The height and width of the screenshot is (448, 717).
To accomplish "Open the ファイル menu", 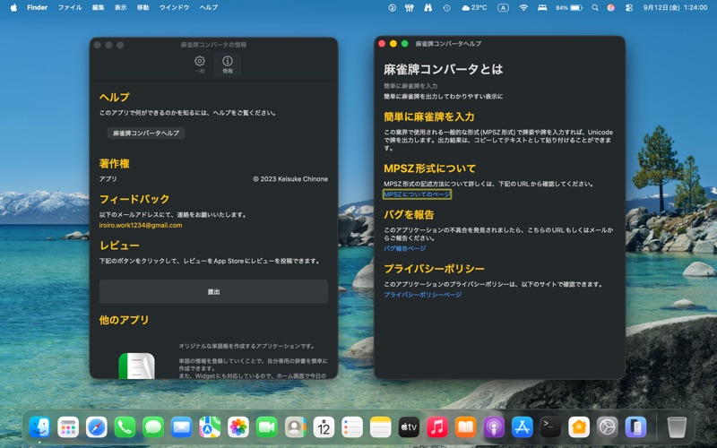I will coord(70,7).
